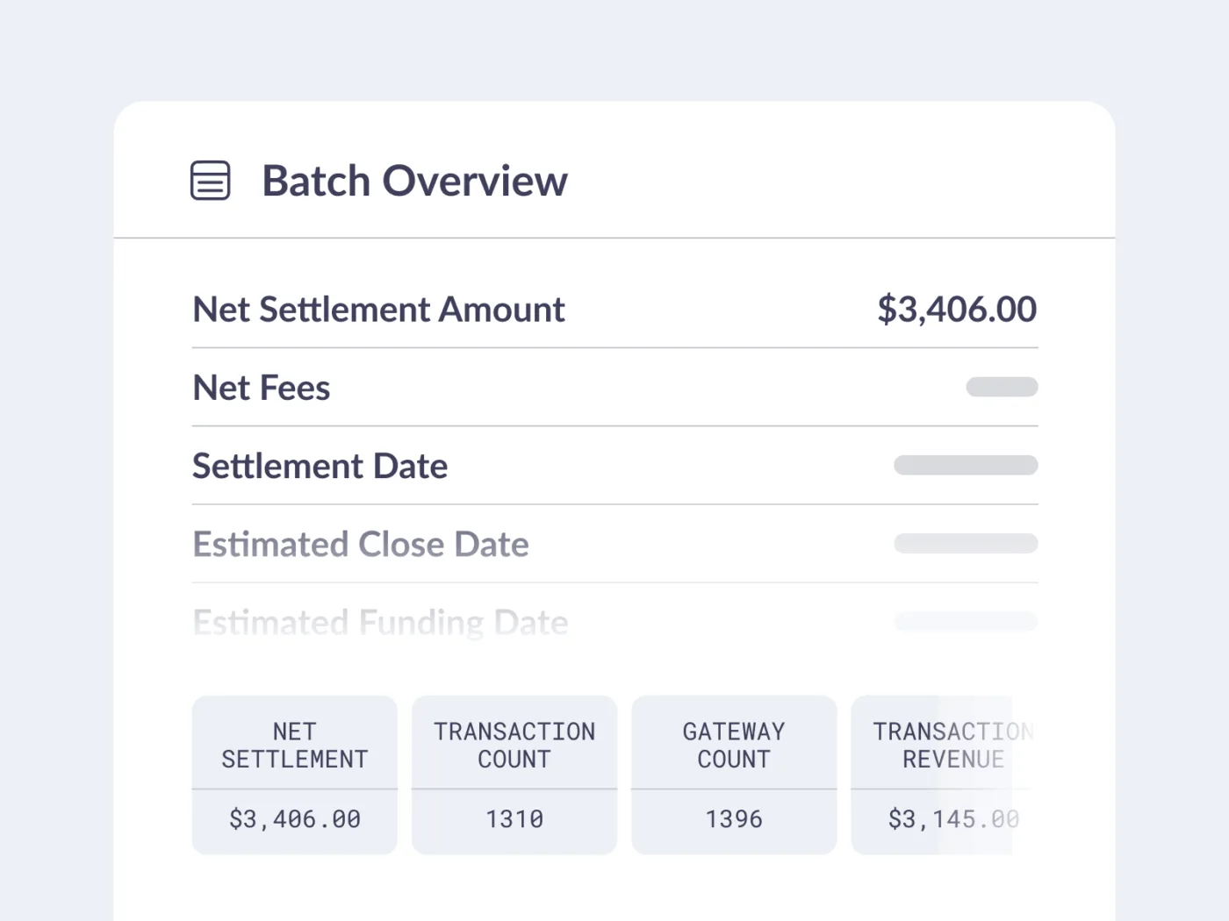Click the Estimated Funding Date placeholder bar
1229x921 pixels.
click(966, 622)
